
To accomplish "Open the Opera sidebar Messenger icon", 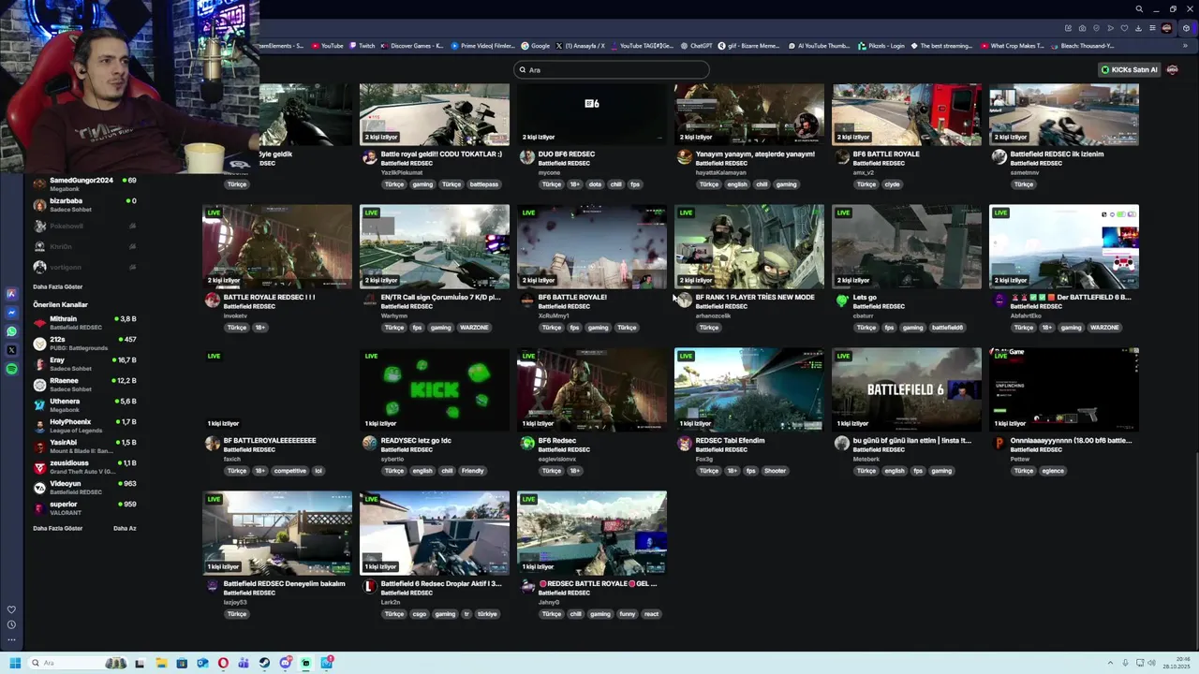I will pyautogui.click(x=11, y=313).
